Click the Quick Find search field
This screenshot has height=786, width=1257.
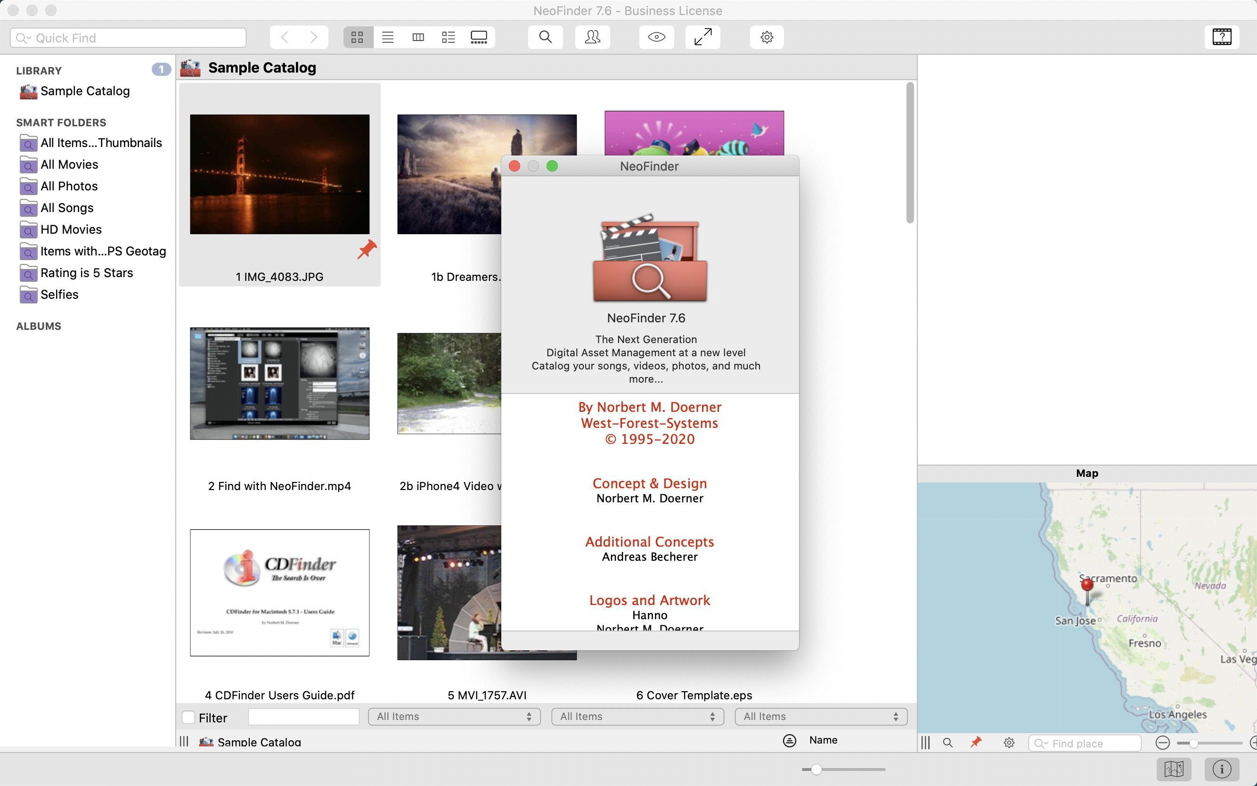point(128,38)
